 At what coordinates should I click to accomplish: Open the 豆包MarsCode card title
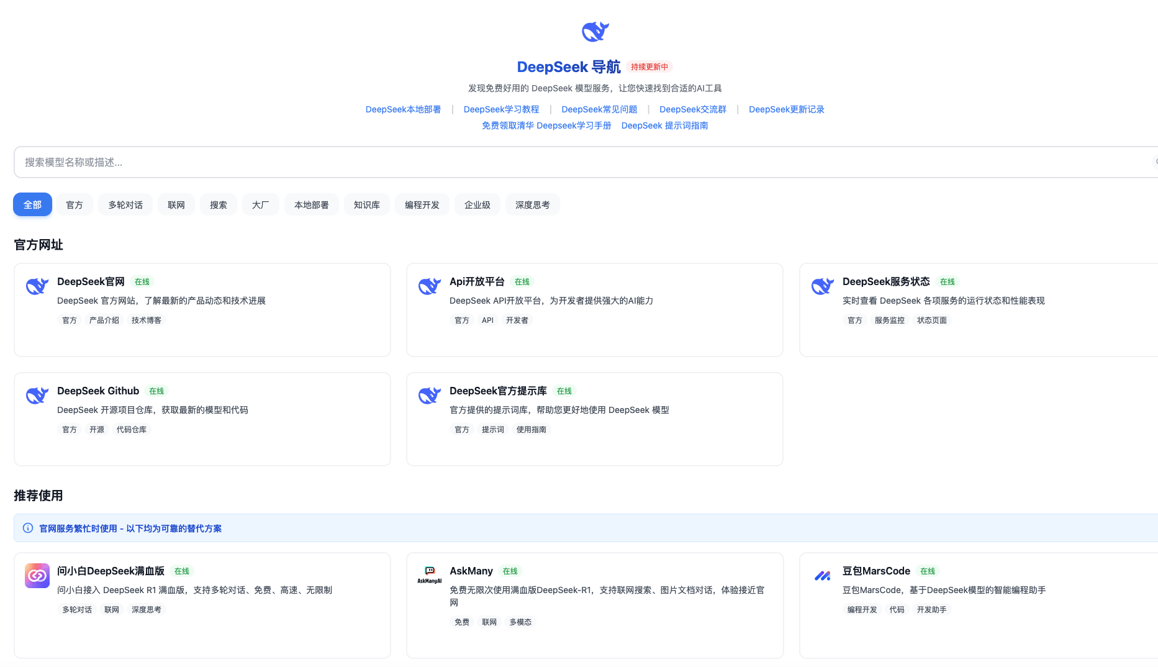point(876,571)
